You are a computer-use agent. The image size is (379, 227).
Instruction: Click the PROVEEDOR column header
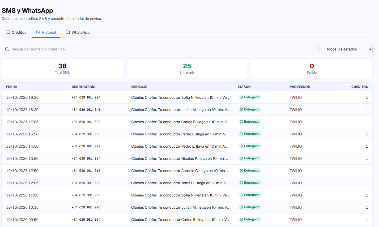pyautogui.click(x=300, y=87)
